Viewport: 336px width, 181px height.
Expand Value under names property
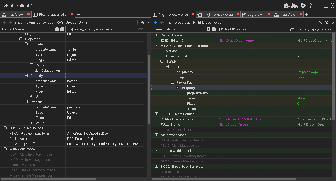click(31, 97)
